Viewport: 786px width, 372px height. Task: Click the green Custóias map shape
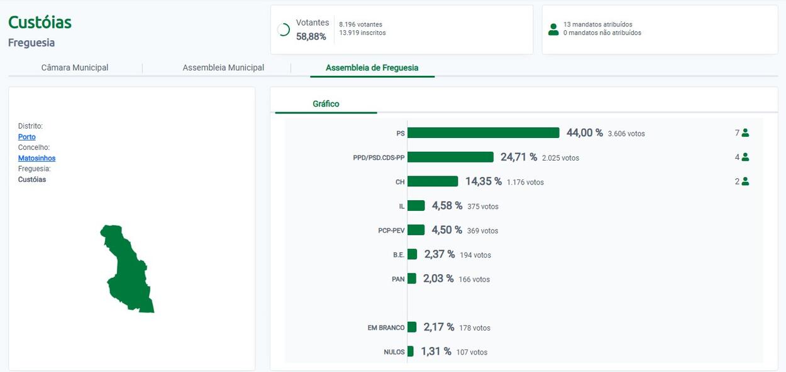[128, 270]
